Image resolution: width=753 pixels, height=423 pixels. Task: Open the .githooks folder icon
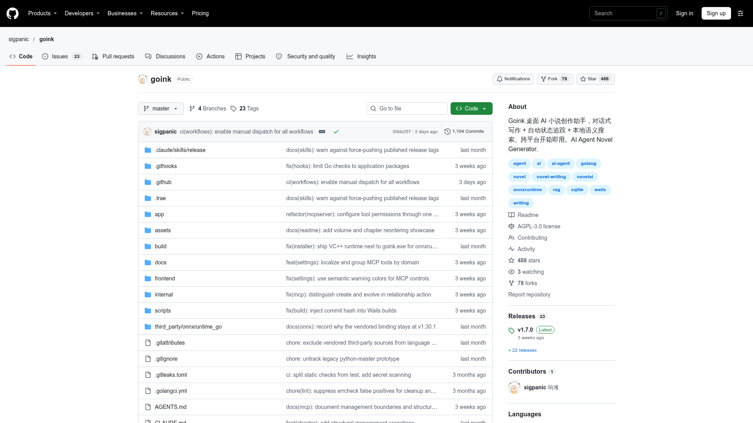tap(148, 166)
